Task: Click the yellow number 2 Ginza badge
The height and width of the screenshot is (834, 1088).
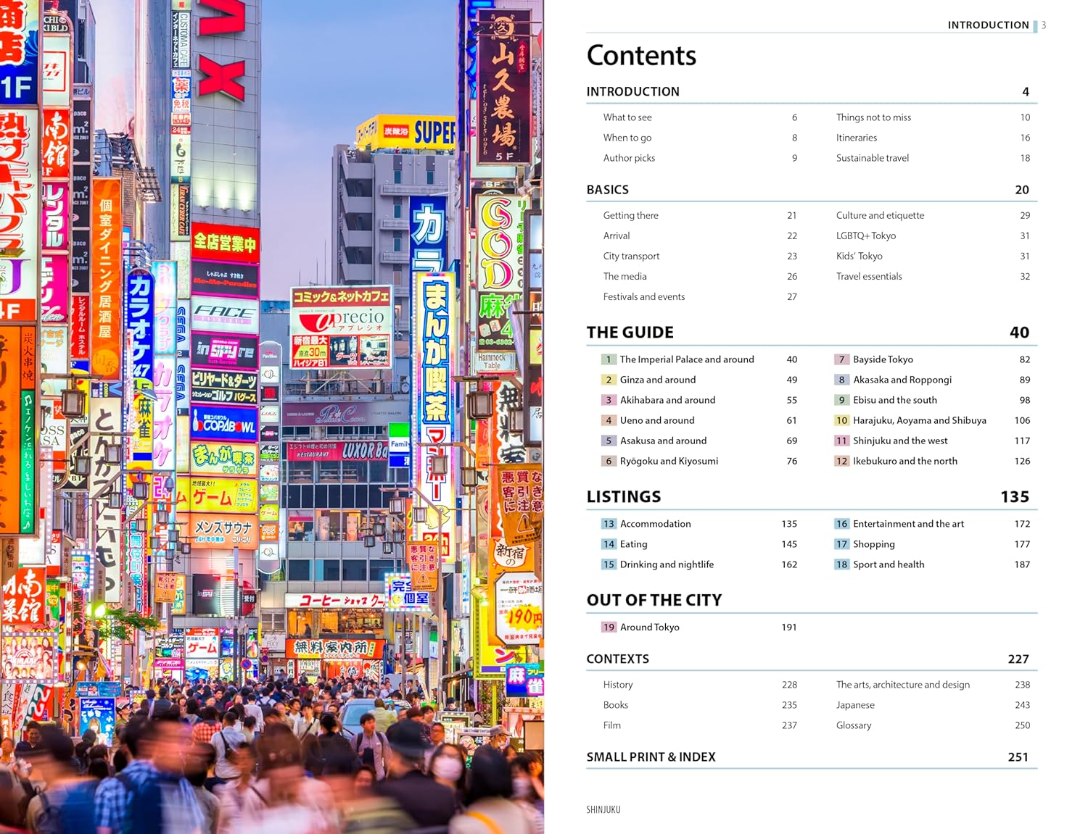Action: tap(608, 380)
